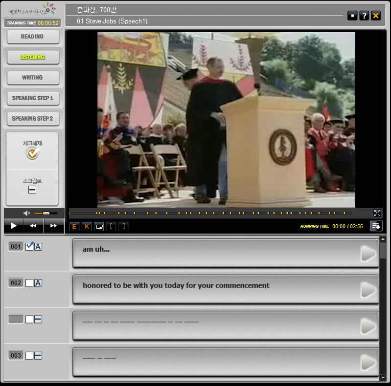Enter fullscreen video mode

pos(377,213)
